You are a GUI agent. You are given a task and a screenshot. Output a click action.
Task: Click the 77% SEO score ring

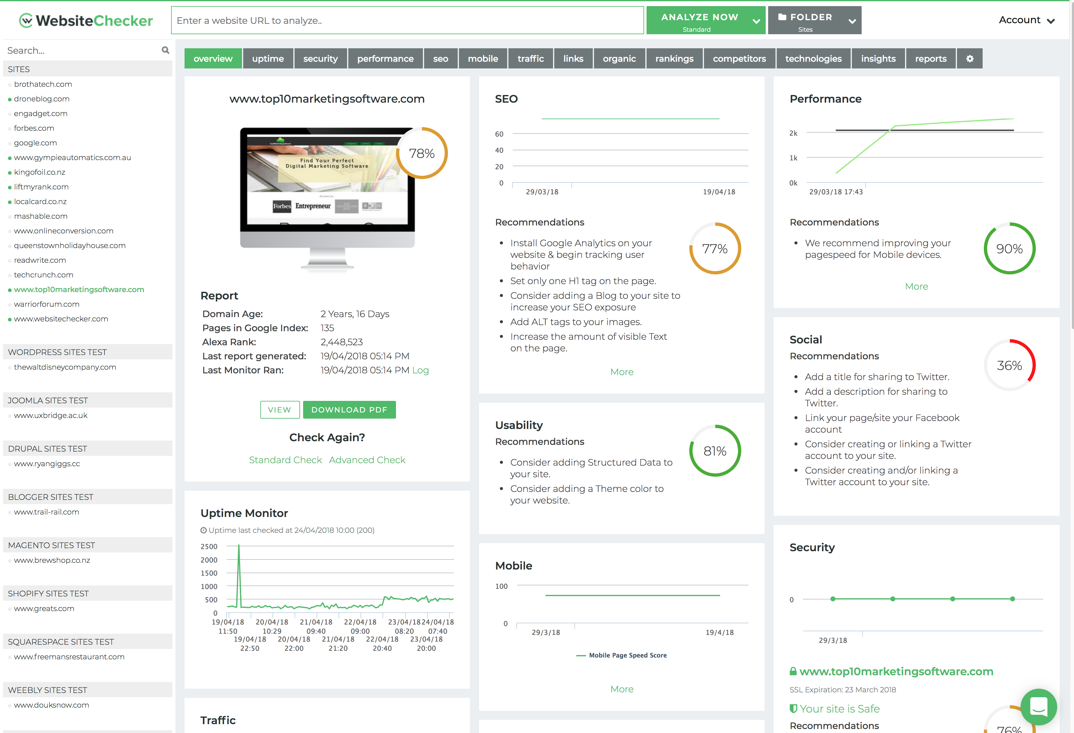pyautogui.click(x=715, y=249)
